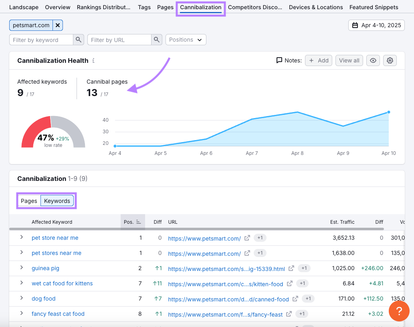Switch the table view to Pages
414x327 pixels.
coord(29,201)
